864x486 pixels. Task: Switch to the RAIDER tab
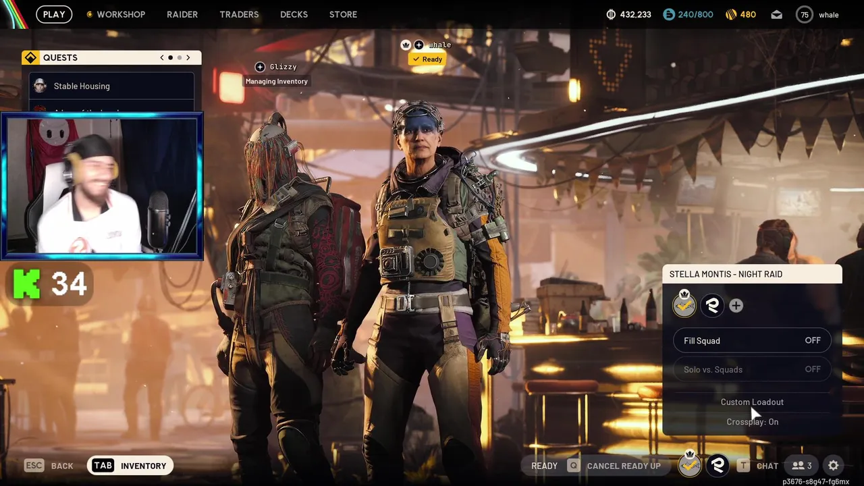(182, 14)
